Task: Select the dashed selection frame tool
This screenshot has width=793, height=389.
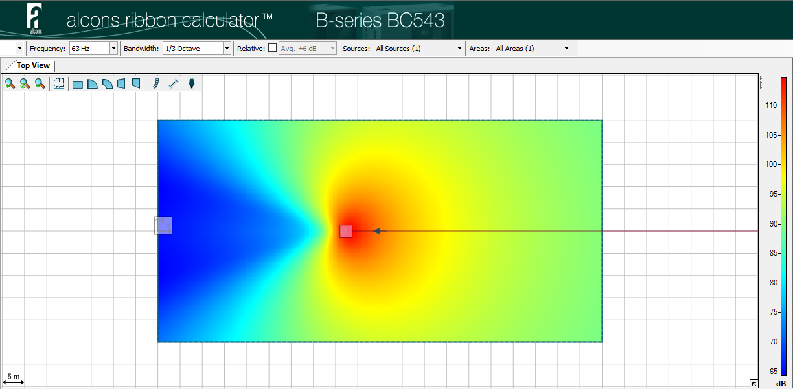Action: [59, 83]
